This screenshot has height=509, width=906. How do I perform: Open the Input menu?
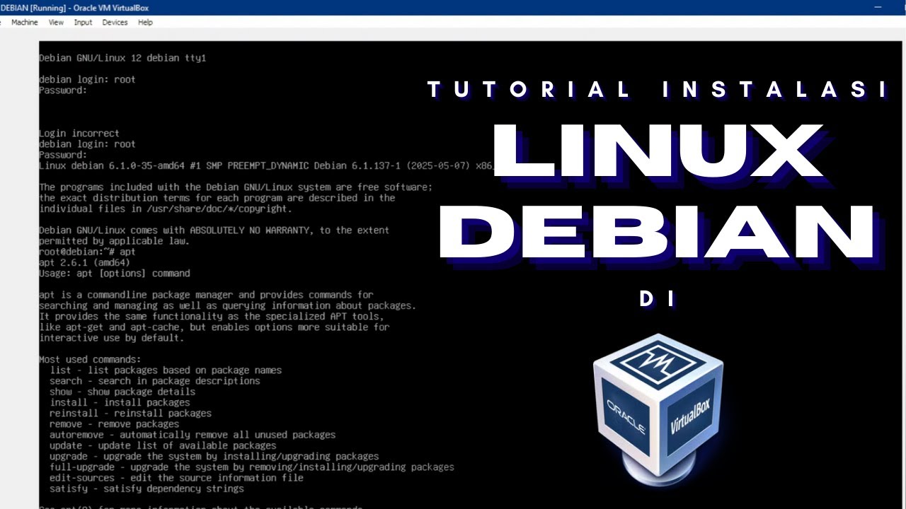point(83,23)
